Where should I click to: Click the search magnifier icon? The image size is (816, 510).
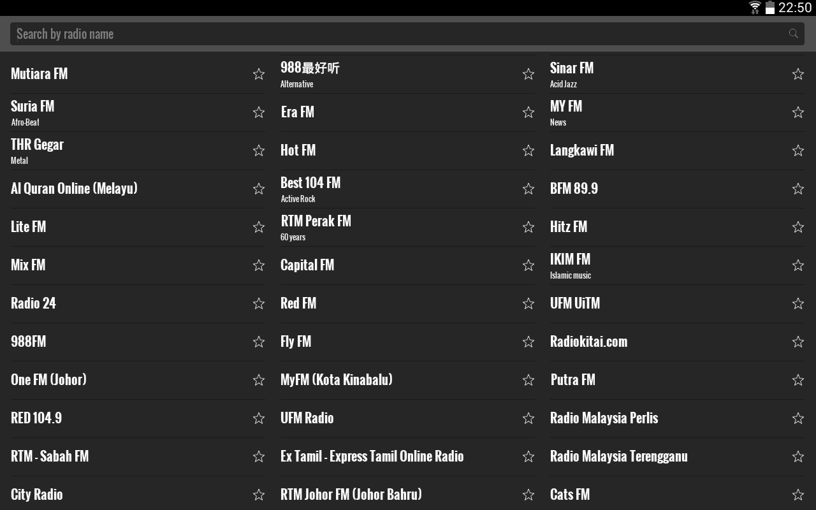[793, 34]
